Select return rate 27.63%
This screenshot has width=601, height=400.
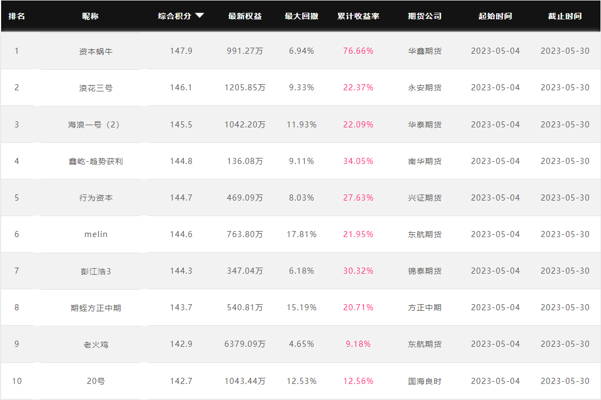[x=358, y=198]
